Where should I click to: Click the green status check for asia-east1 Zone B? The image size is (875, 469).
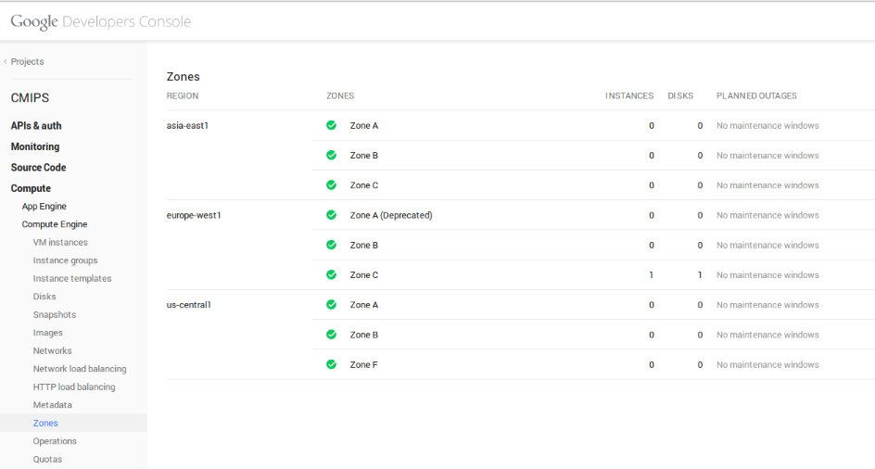click(332, 155)
